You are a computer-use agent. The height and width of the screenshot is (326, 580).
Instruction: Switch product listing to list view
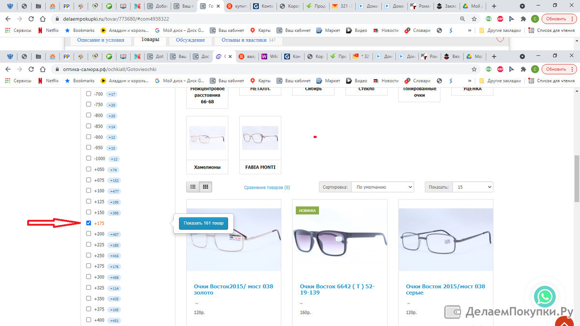193,186
